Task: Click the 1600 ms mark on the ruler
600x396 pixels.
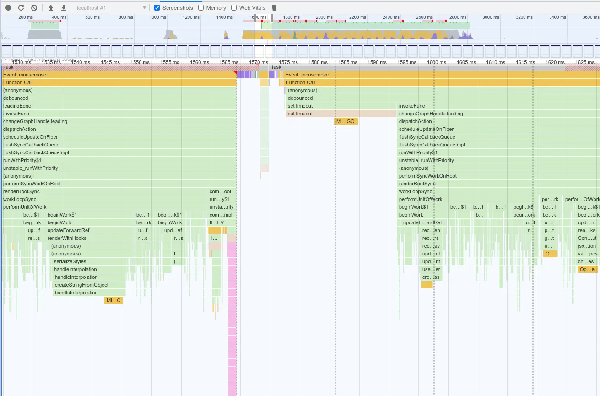Action: click(437, 62)
